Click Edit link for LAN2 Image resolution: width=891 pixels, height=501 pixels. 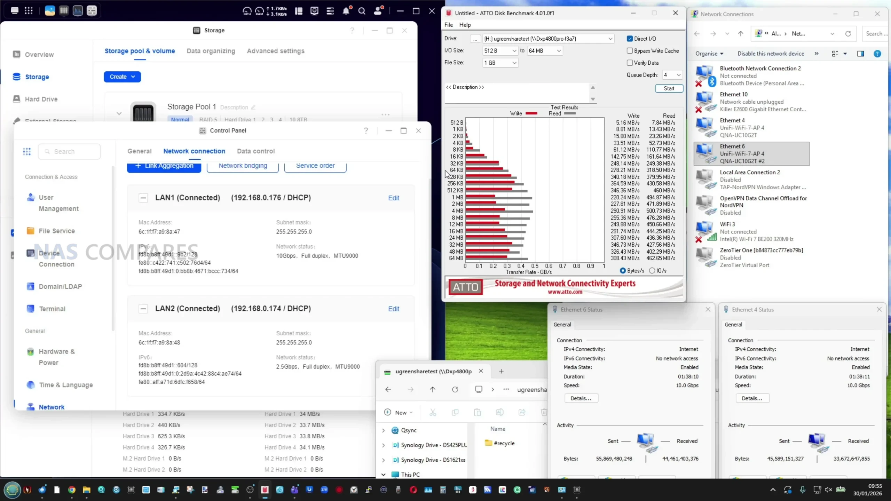(393, 309)
